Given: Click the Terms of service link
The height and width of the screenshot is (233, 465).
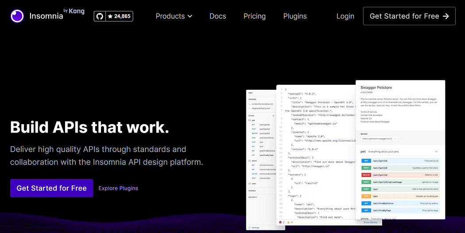Looking at the screenshot, I should [x=368, y=112].
